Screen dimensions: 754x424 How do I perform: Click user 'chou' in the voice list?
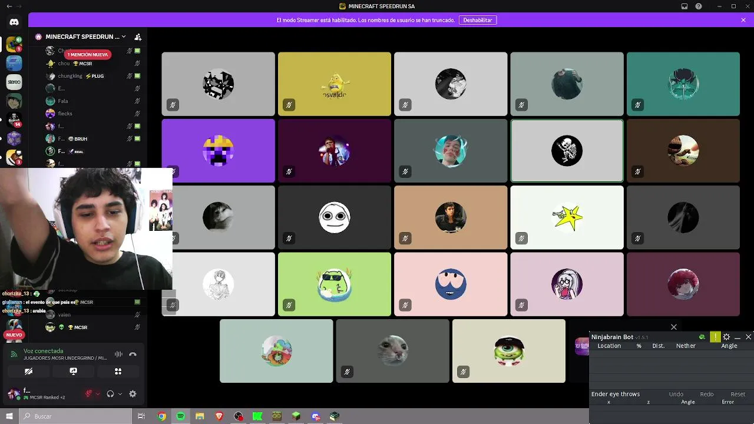tap(93, 64)
